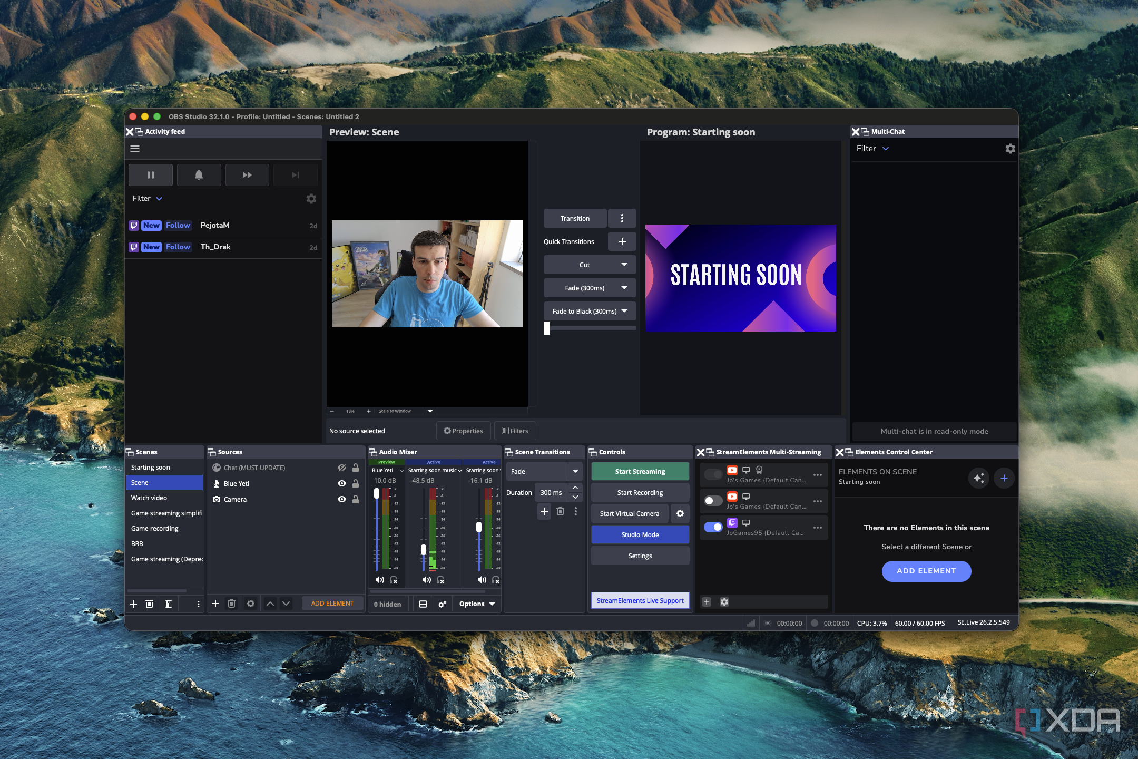Click Start Recording button
The width and height of the screenshot is (1138, 759).
(640, 492)
